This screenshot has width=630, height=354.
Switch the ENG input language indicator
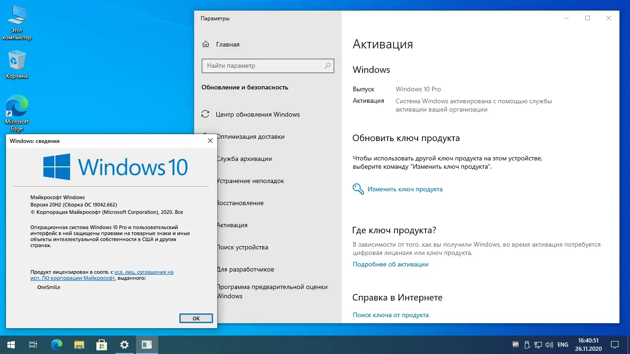(x=563, y=344)
